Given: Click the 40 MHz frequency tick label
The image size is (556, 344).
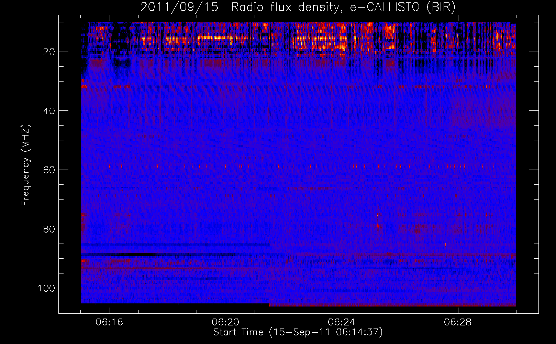Looking at the screenshot, I should pos(49,111).
